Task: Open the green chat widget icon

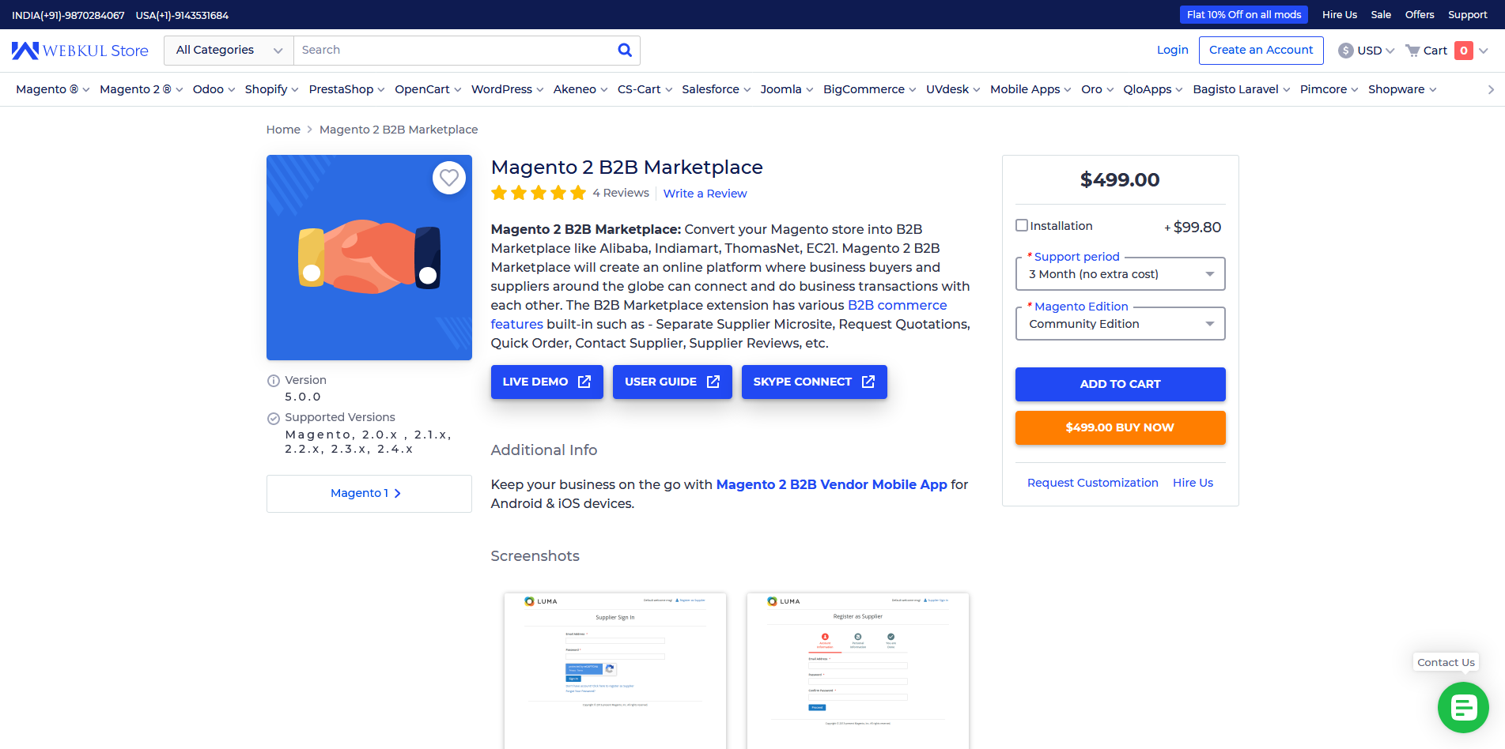Action: pos(1463,707)
